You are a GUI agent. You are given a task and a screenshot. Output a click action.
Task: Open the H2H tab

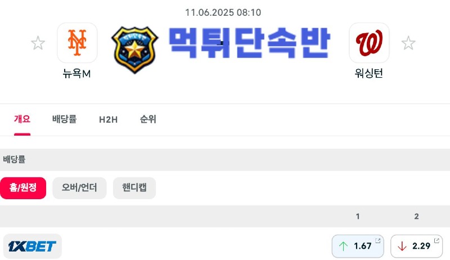[x=108, y=119]
